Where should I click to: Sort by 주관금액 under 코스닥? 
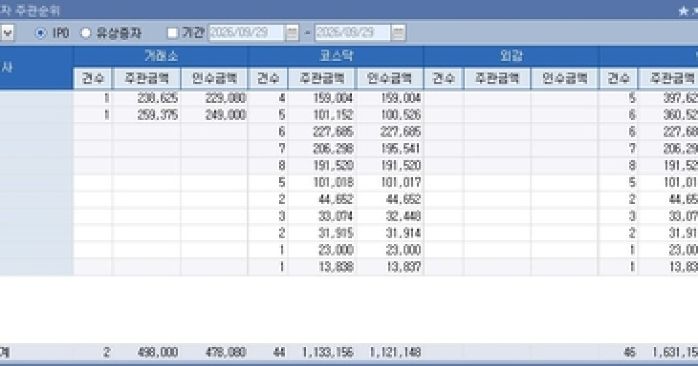pyautogui.click(x=322, y=78)
